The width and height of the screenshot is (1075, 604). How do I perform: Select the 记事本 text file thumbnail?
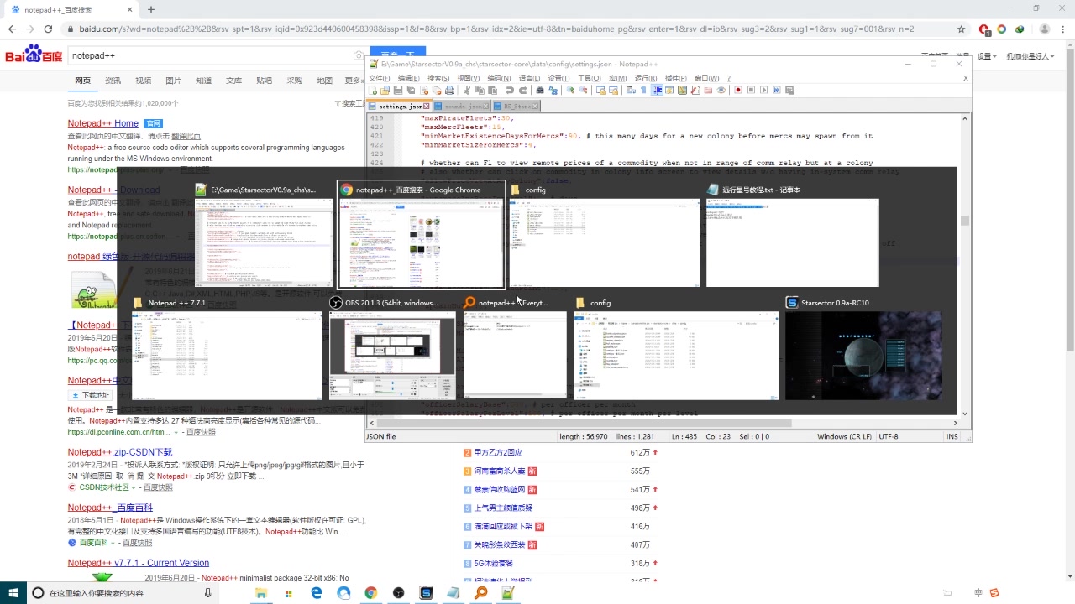792,235
